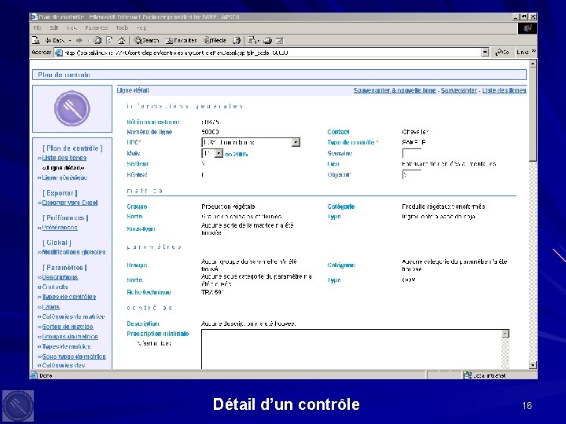566x424 pixels.
Task: Click the 'en 2005' year link
Action: pyautogui.click(x=237, y=155)
